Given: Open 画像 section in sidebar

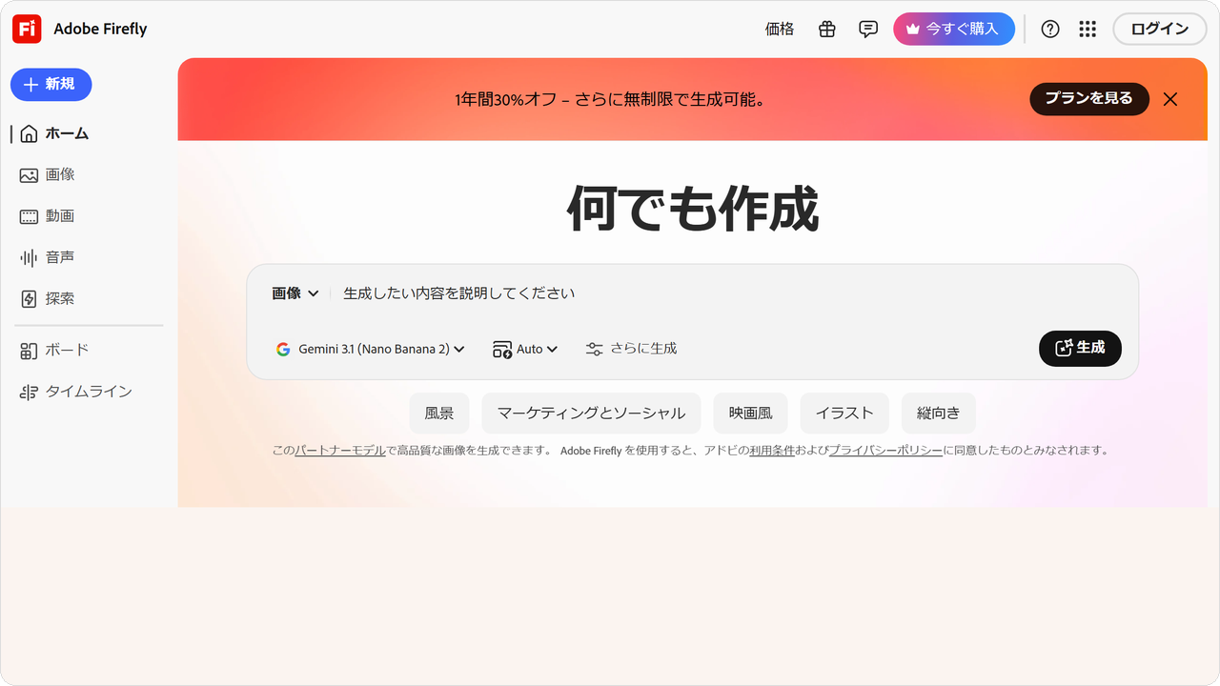Looking at the screenshot, I should [48, 175].
